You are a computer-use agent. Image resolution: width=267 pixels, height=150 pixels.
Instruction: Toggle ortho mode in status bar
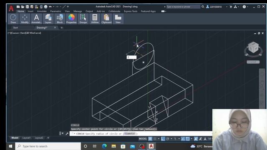click(163, 139)
